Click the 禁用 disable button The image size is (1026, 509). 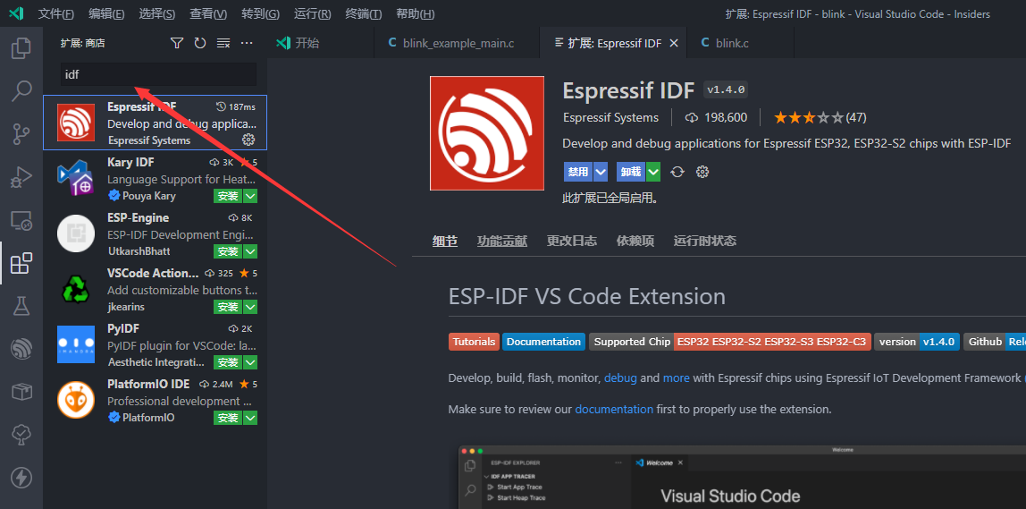point(577,173)
